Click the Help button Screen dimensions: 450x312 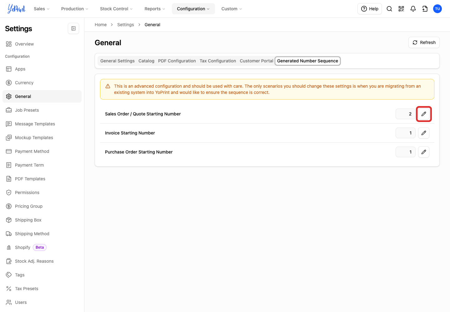[x=370, y=9]
